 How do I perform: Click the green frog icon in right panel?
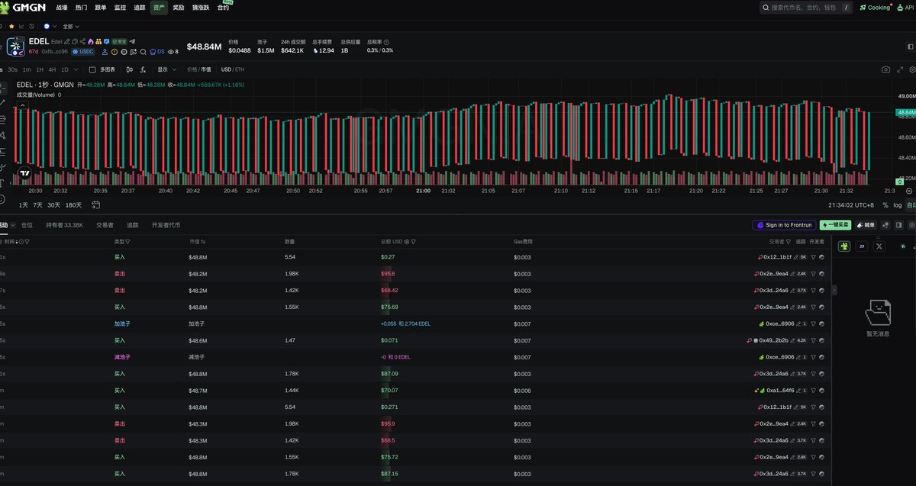(844, 246)
